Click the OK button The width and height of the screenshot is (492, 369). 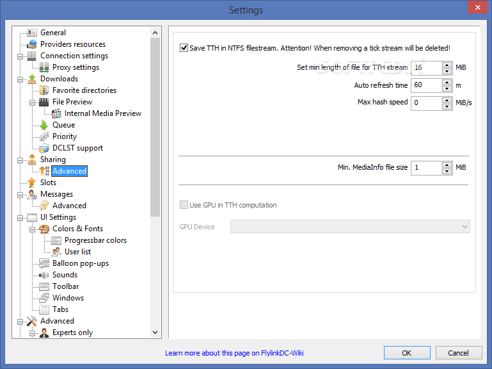pyautogui.click(x=407, y=352)
